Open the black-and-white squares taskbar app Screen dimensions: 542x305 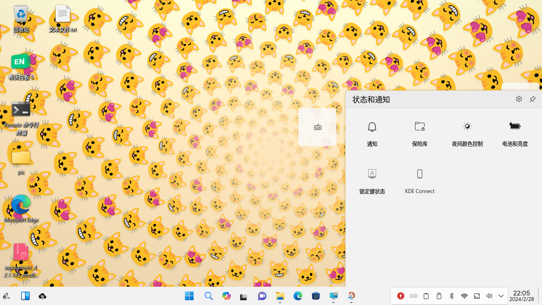coord(244,296)
